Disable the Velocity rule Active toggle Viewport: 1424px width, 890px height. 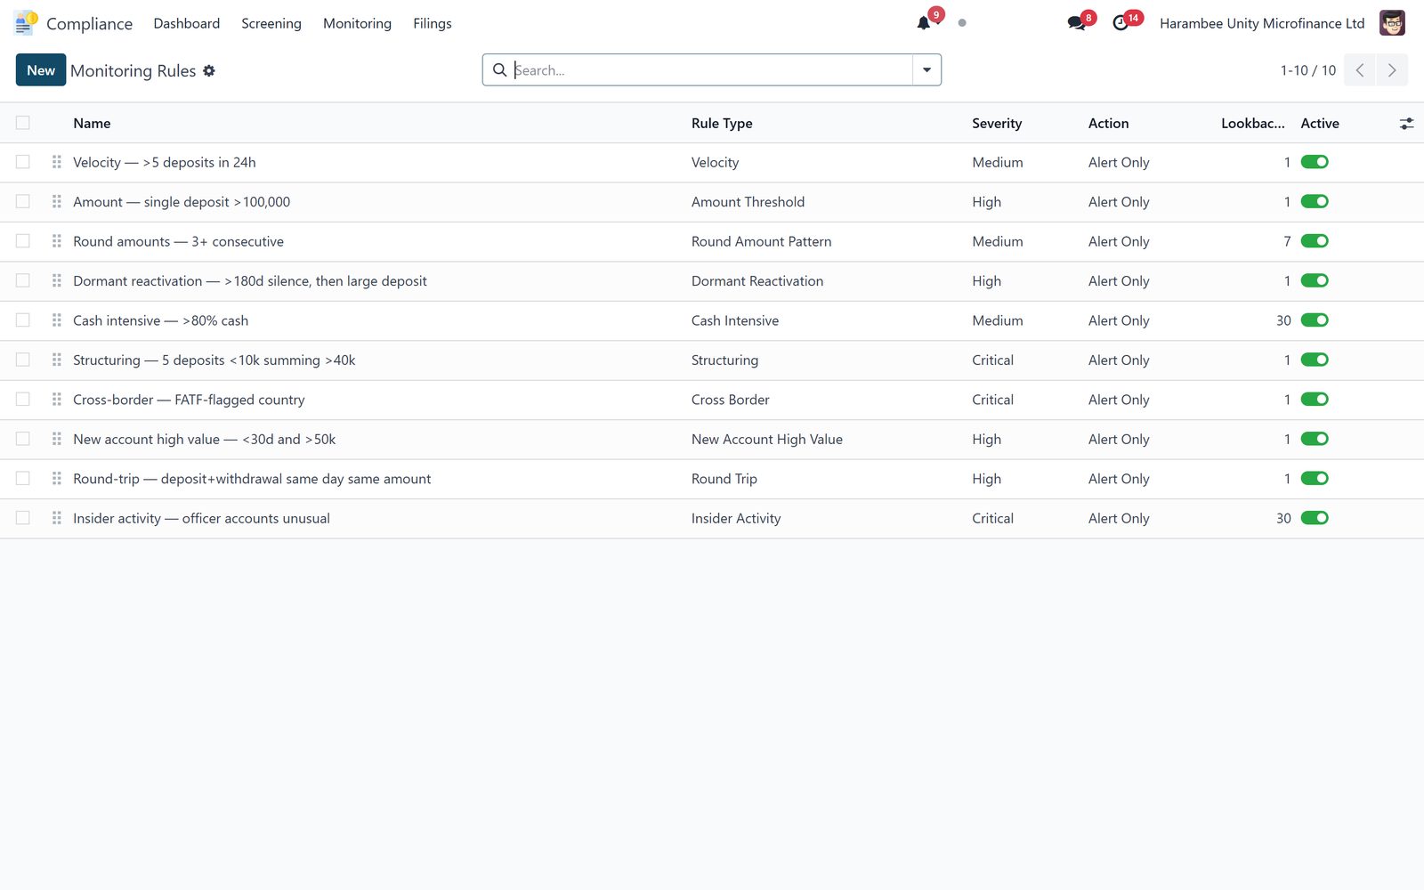tap(1315, 162)
